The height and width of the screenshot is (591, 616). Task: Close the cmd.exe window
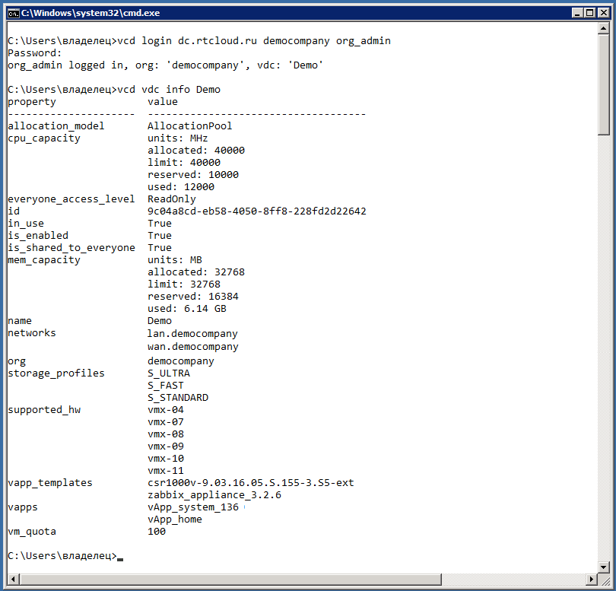pyautogui.click(x=602, y=13)
